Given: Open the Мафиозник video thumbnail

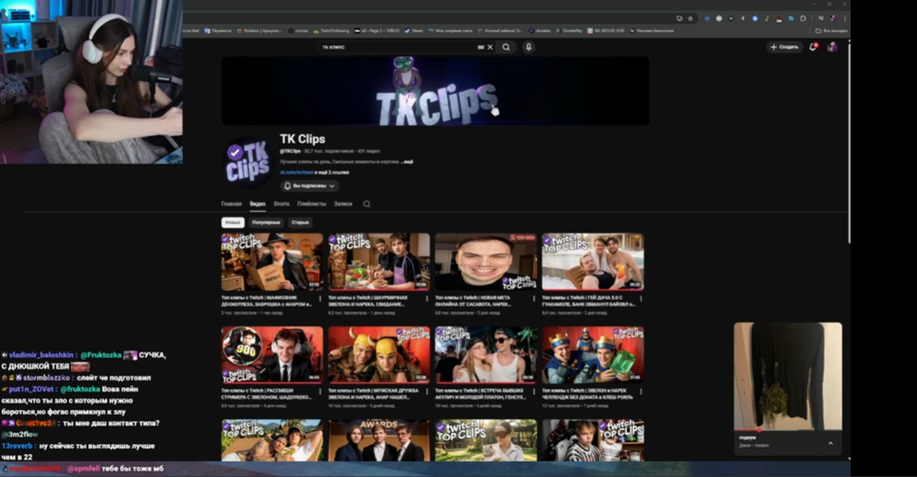Looking at the screenshot, I should pyautogui.click(x=272, y=262).
